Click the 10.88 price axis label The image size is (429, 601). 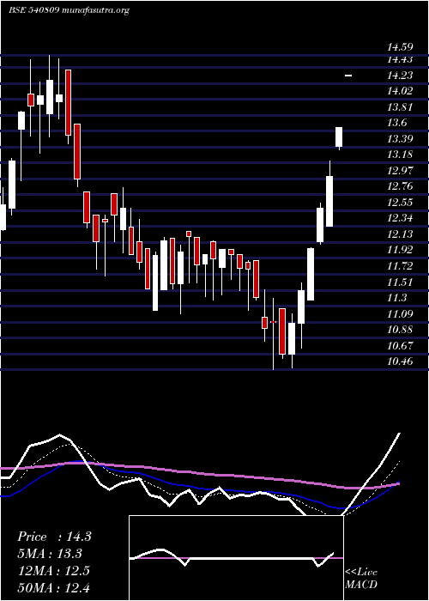pyautogui.click(x=400, y=330)
